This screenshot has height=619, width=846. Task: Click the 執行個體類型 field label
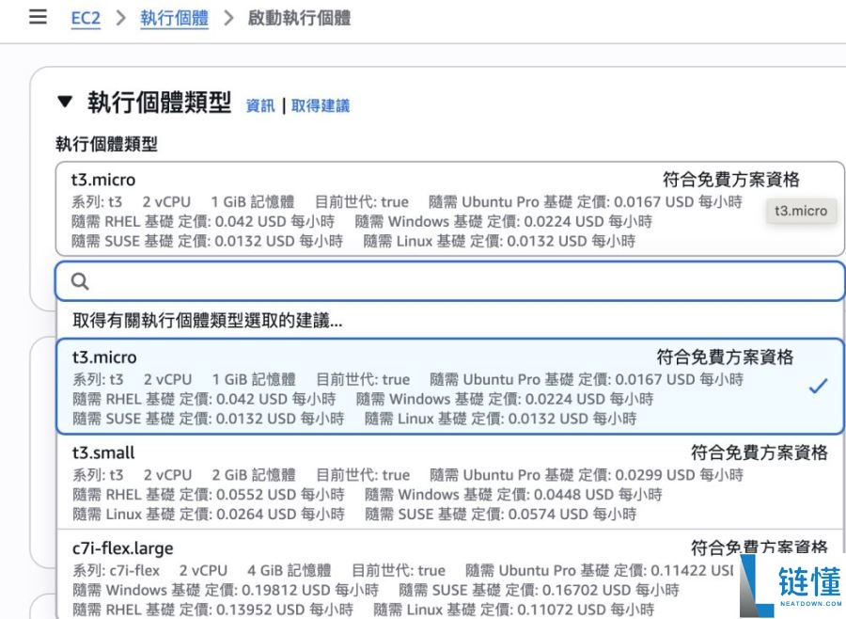(x=106, y=144)
